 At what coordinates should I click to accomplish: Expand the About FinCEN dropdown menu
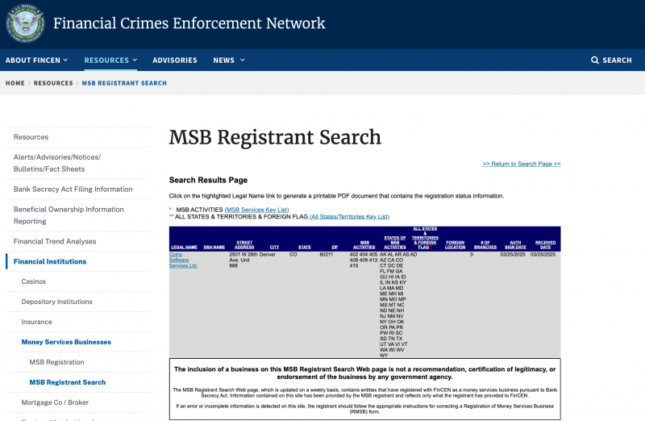click(36, 60)
